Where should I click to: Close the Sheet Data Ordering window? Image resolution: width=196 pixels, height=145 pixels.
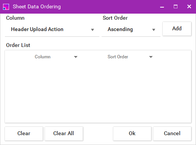(x=189, y=6)
